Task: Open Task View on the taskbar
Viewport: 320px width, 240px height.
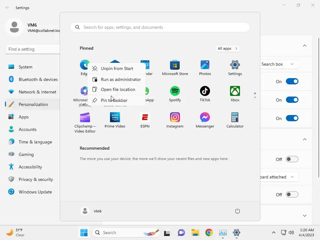Action: point(167,232)
